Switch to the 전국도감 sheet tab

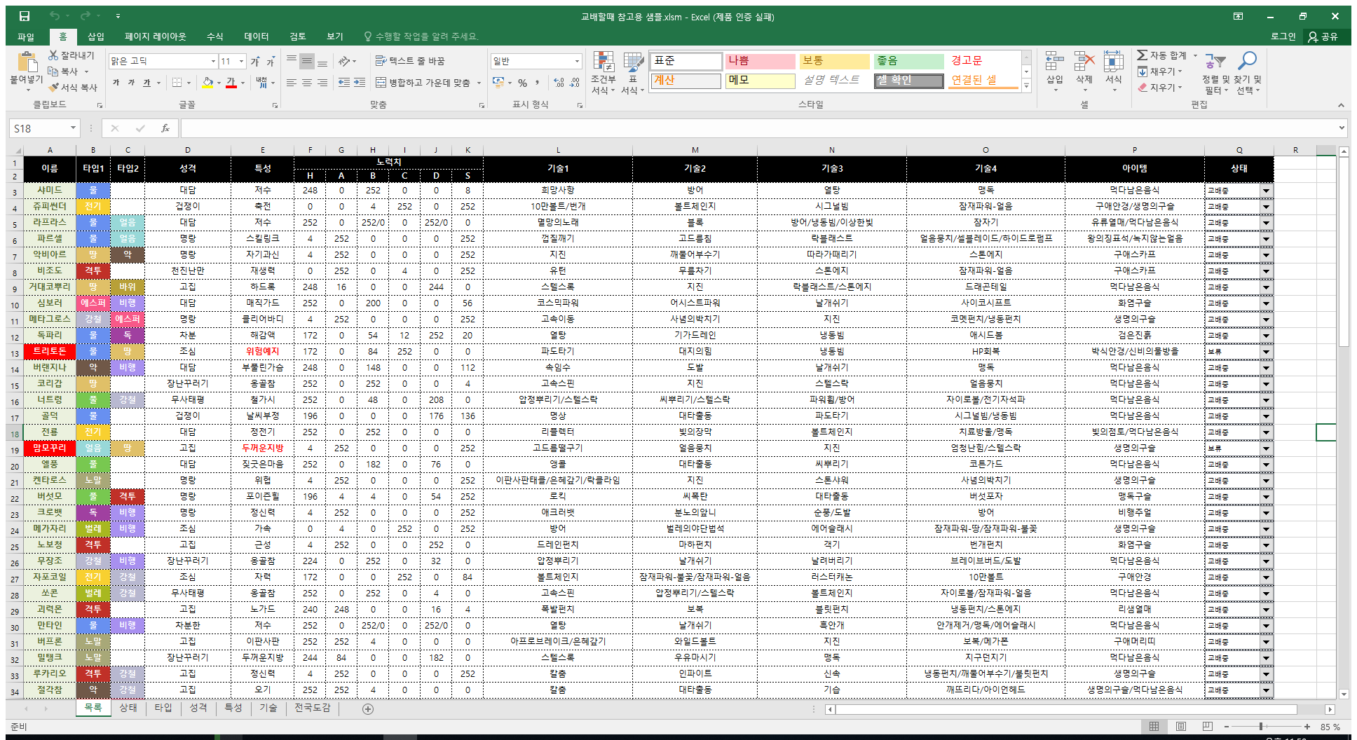click(x=312, y=708)
